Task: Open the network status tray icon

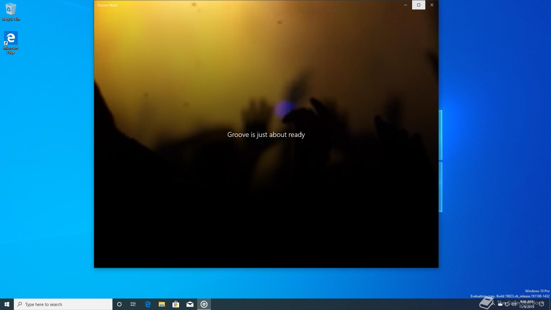Action: pos(507,304)
